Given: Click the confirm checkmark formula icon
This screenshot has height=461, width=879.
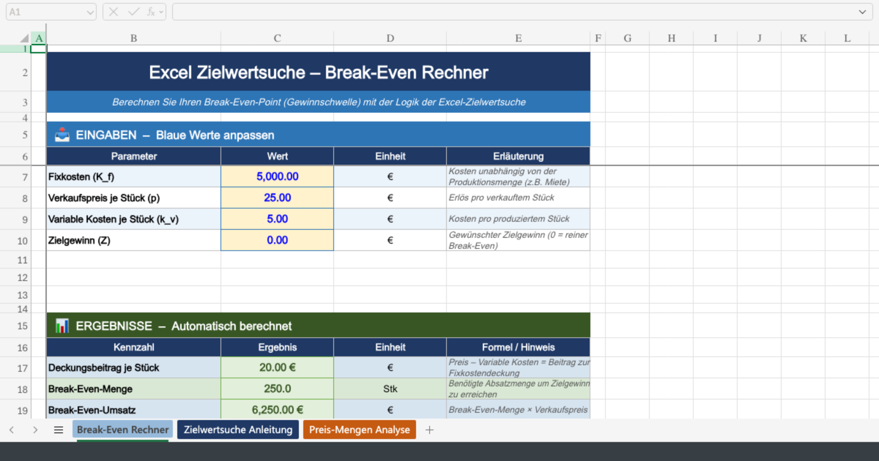Looking at the screenshot, I should click(134, 12).
